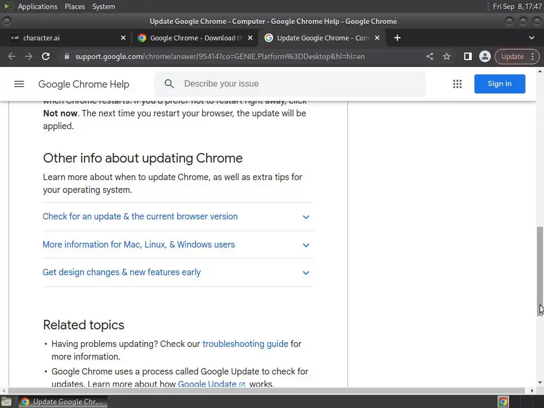Click the show desktop icon in taskbar
This screenshot has height=408, width=544.
click(6, 402)
